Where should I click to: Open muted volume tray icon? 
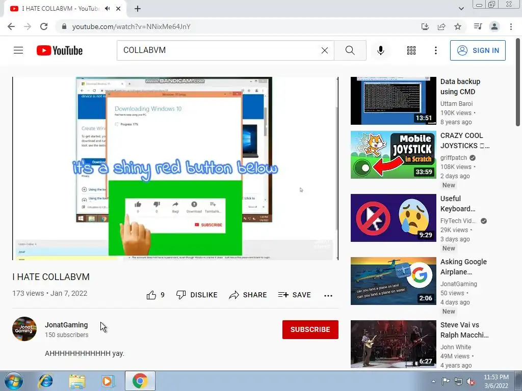pos(471,381)
